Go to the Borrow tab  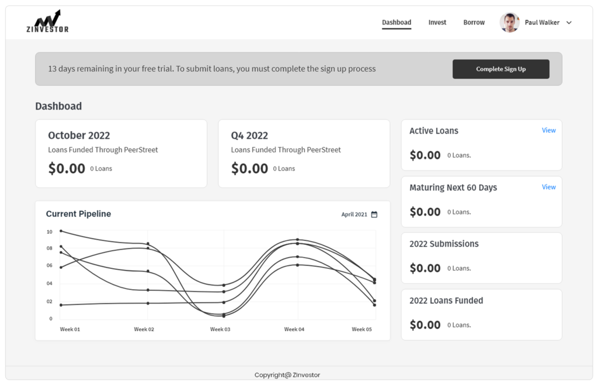474,23
